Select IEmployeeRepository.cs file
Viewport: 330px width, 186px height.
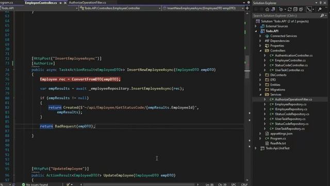(x=291, y=109)
